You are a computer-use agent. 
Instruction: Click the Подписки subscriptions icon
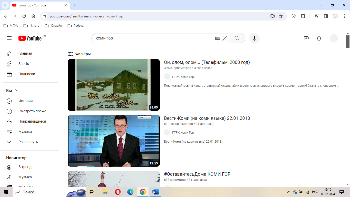click(x=9, y=74)
